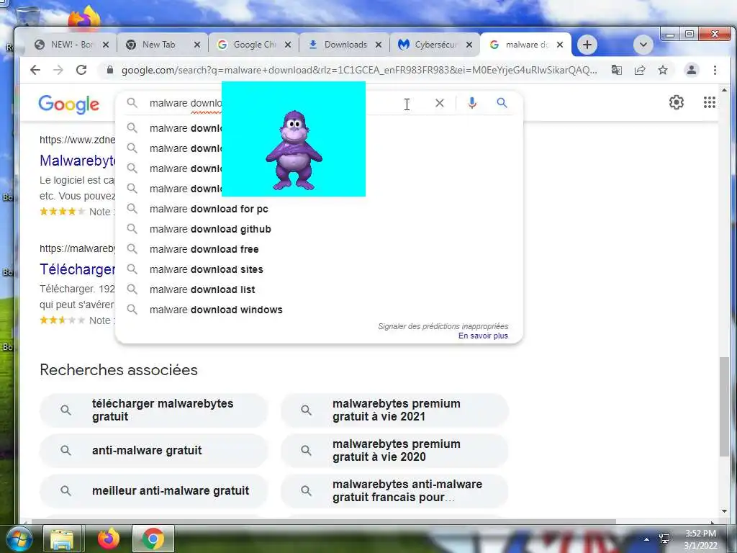
Task: Click Signaler des prédictions inappropriées
Action: 443,326
